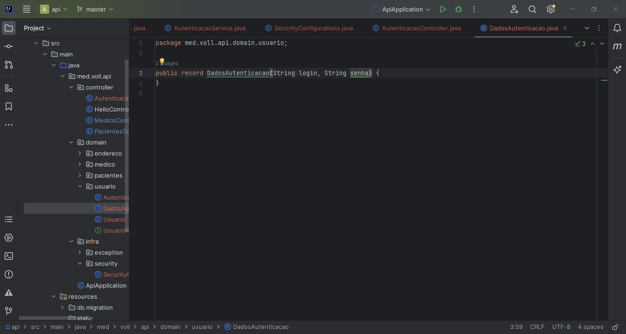The image size is (626, 334).
Task: Open the Pull Requests tool window
Action: click(9, 65)
